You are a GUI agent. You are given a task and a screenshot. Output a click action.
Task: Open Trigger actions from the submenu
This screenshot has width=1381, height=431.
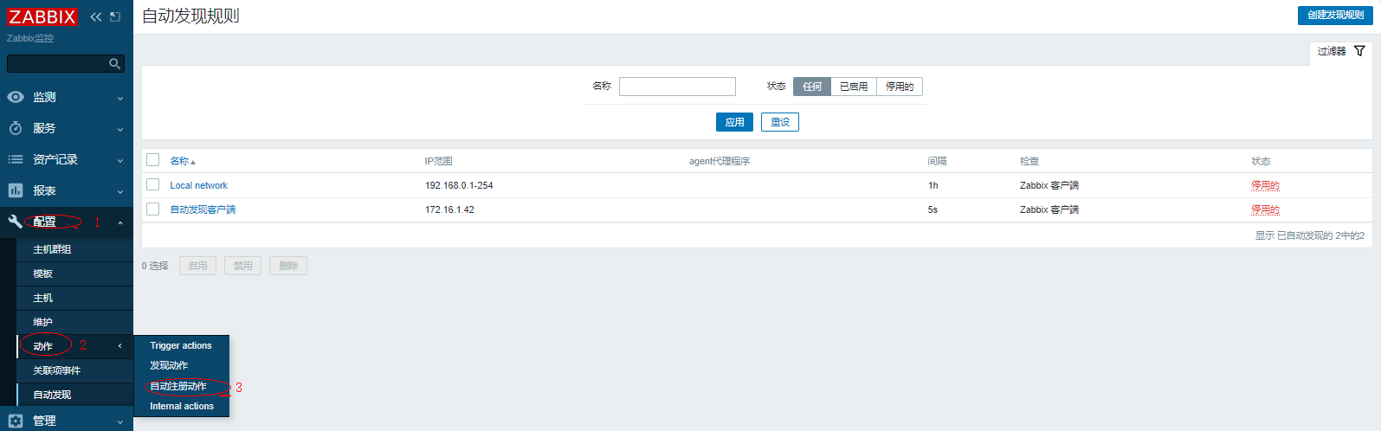(181, 345)
